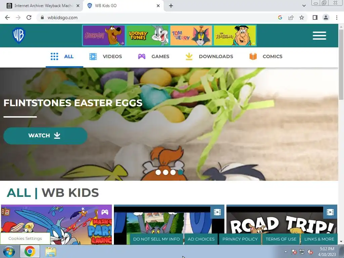Reload the page
The width and height of the screenshot is (344, 258).
(29, 17)
